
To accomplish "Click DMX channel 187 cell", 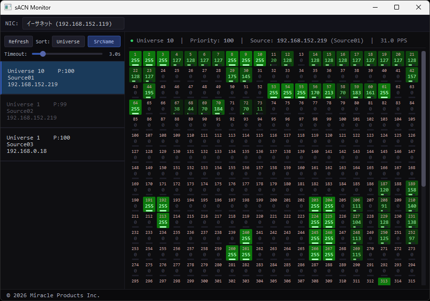I will [x=384, y=187].
